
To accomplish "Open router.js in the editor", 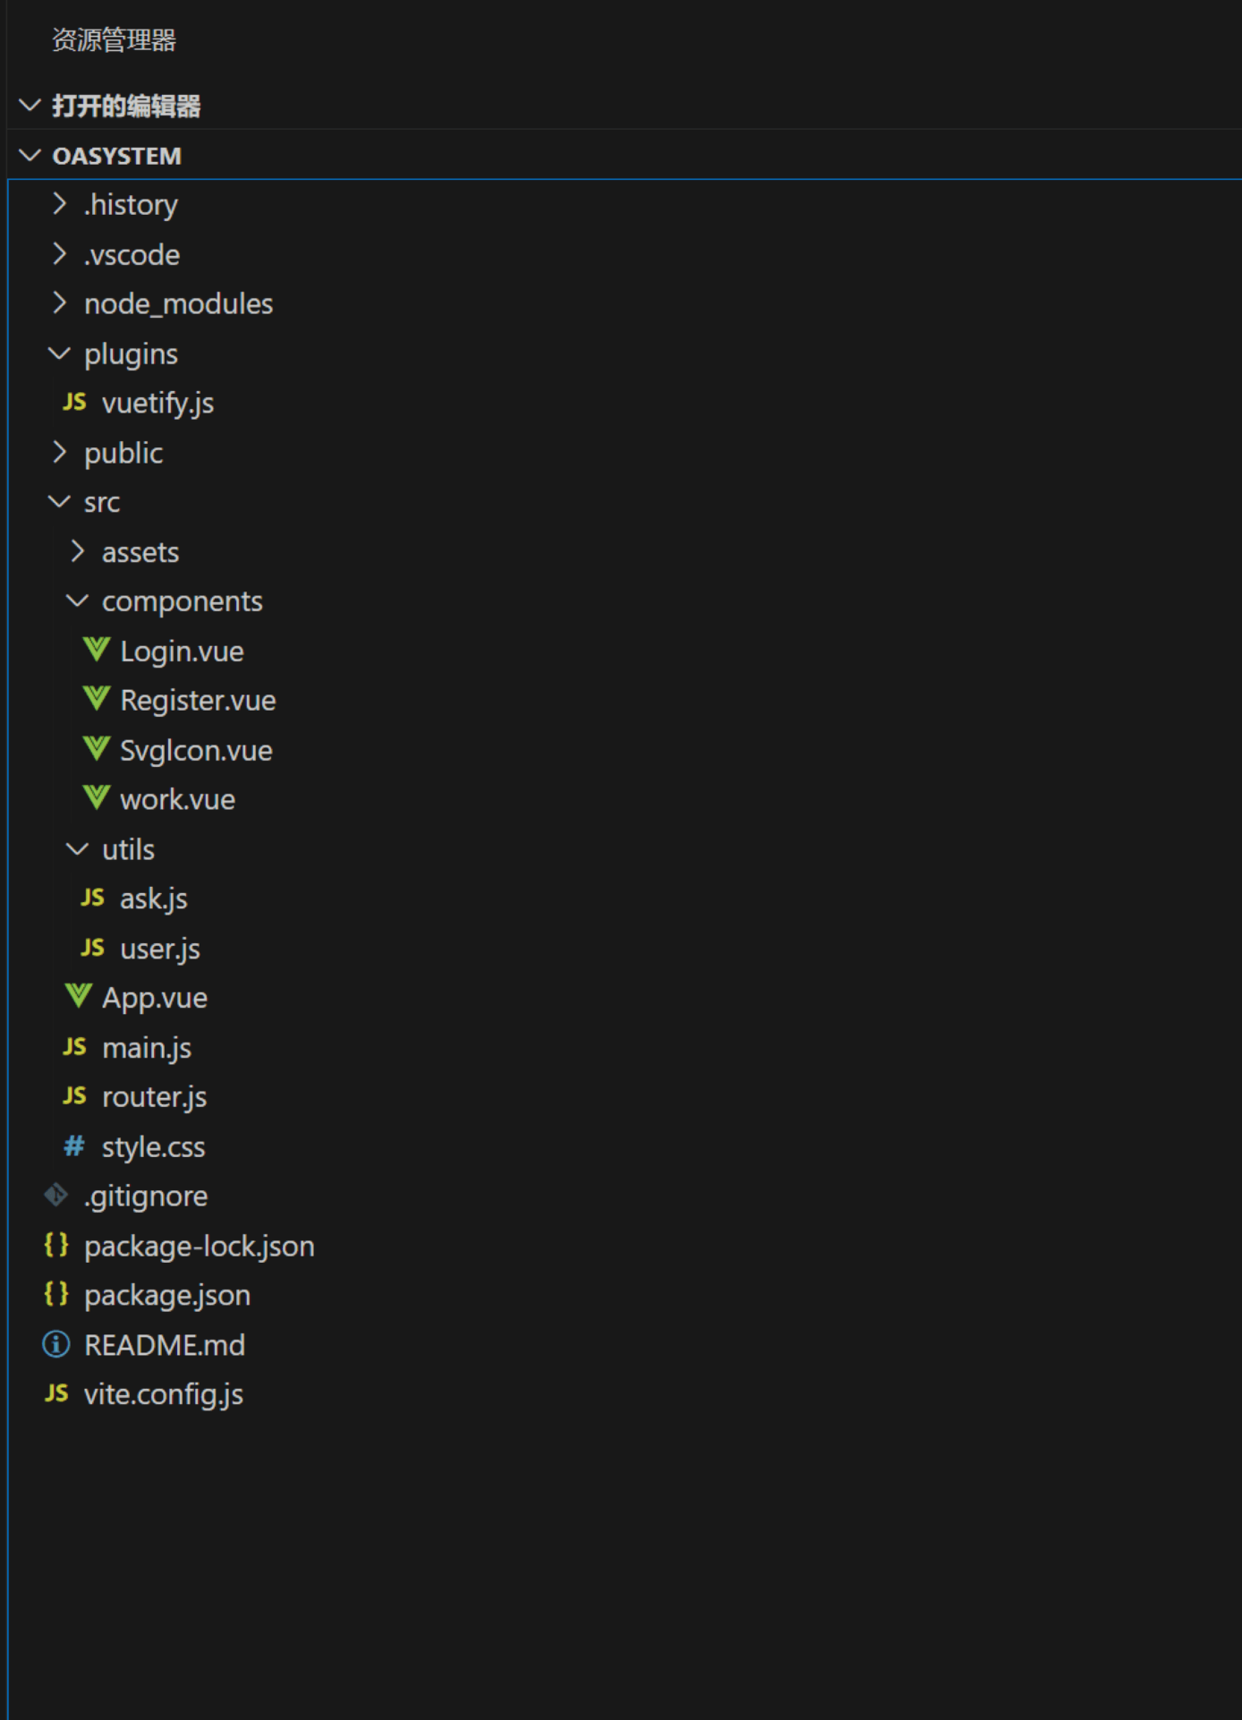I will click(x=154, y=1096).
